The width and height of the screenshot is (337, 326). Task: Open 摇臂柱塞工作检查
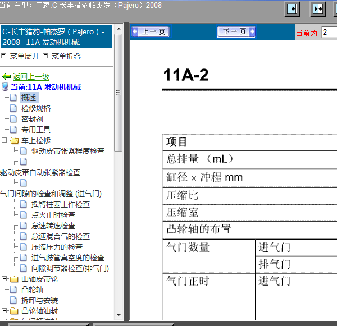point(61,204)
